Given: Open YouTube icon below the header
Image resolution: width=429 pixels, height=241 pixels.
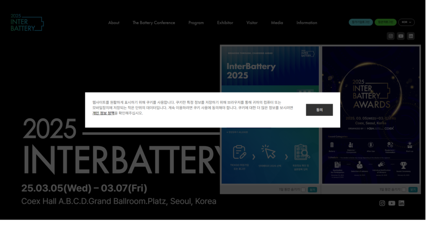Looking at the screenshot, I should (x=401, y=36).
